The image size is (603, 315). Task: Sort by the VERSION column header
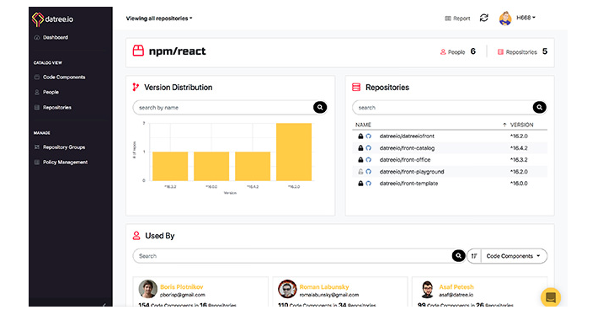(x=521, y=125)
